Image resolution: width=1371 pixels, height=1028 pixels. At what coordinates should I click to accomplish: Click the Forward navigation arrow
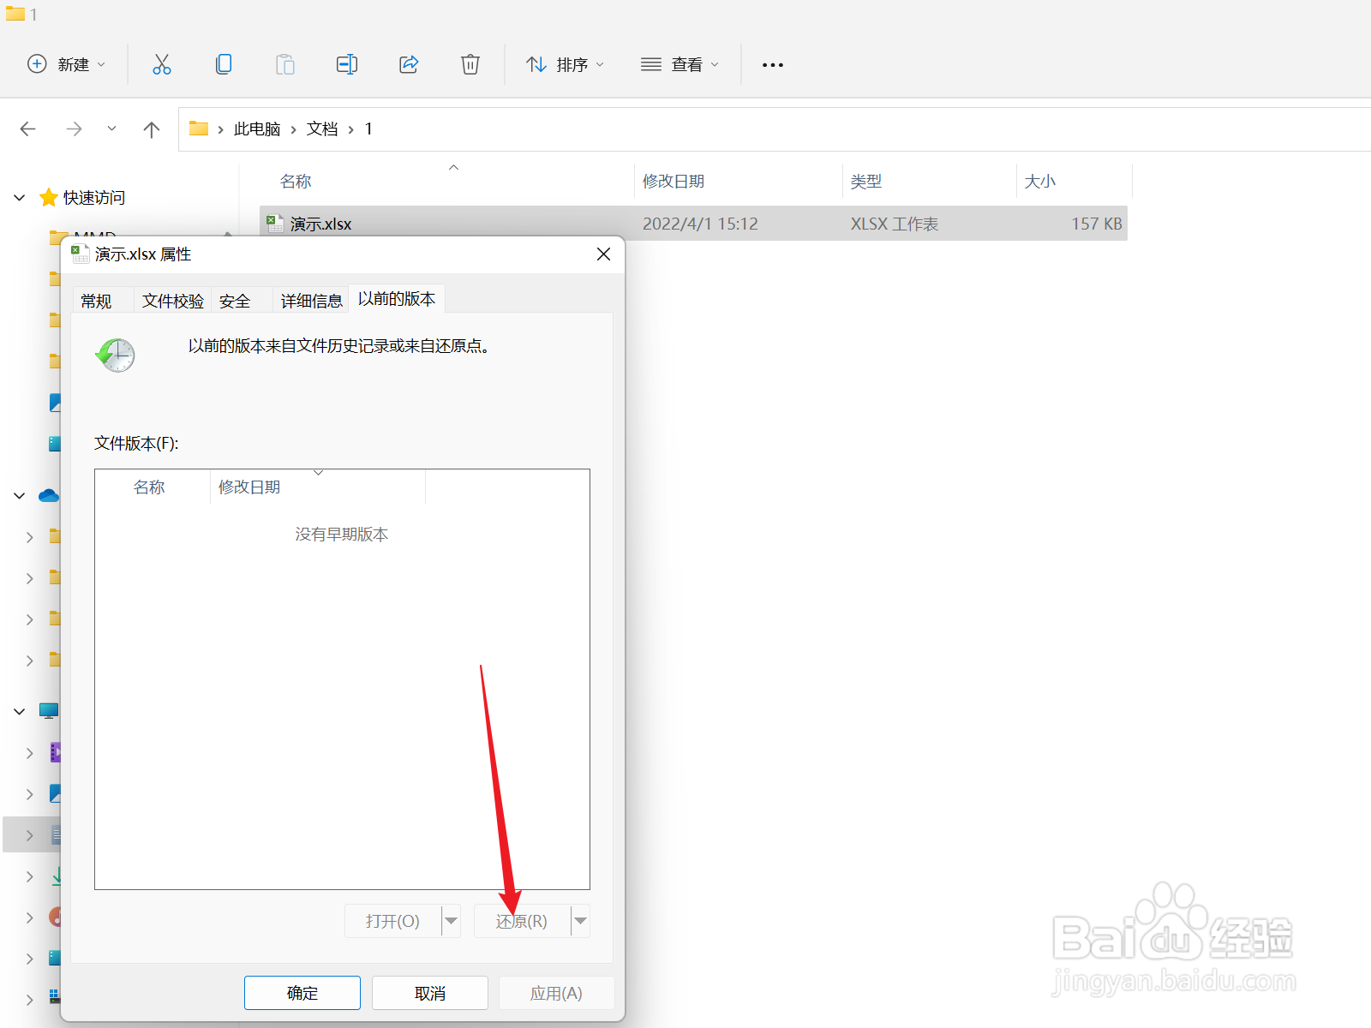click(x=74, y=128)
